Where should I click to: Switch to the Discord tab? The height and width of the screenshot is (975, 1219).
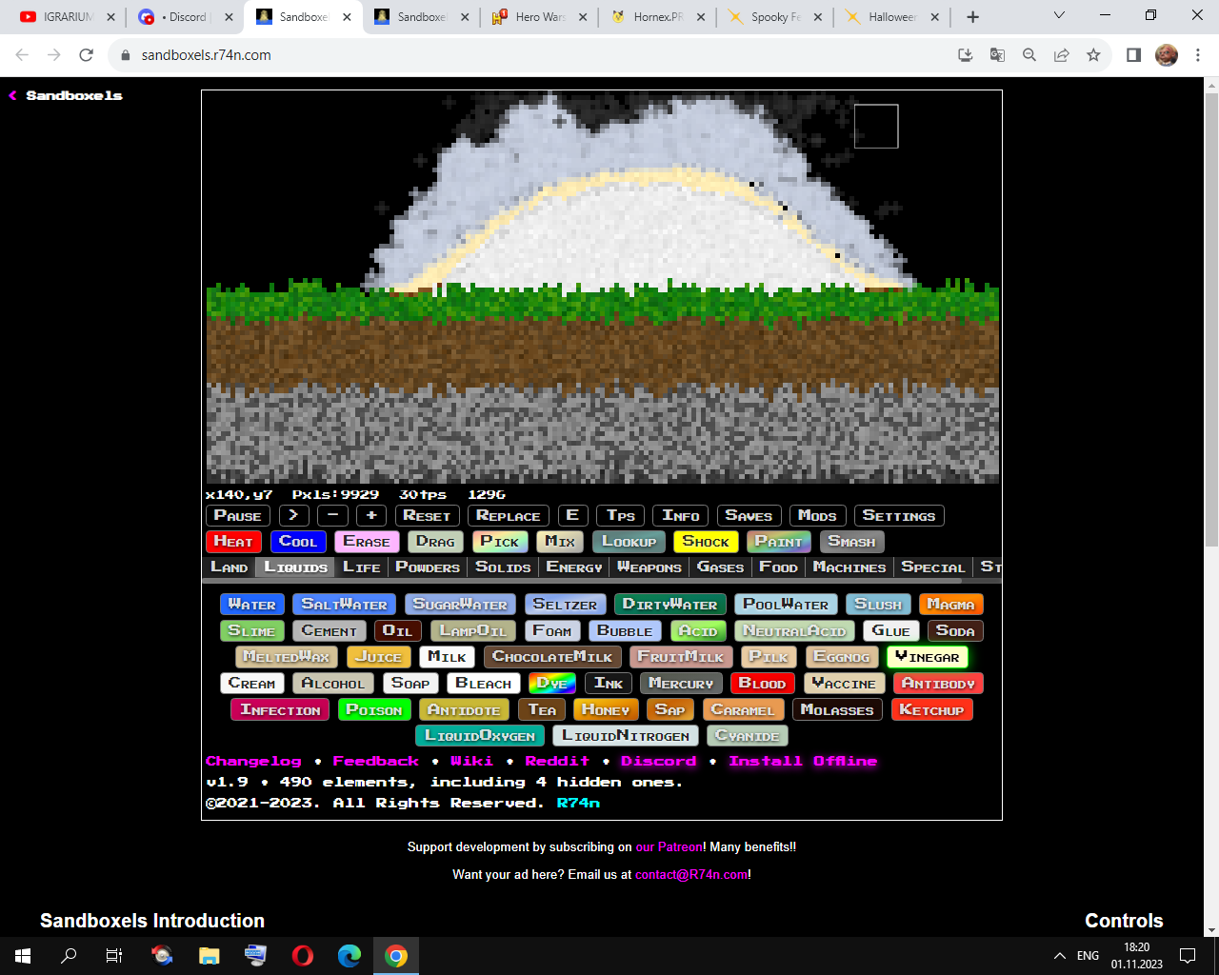[x=184, y=17]
